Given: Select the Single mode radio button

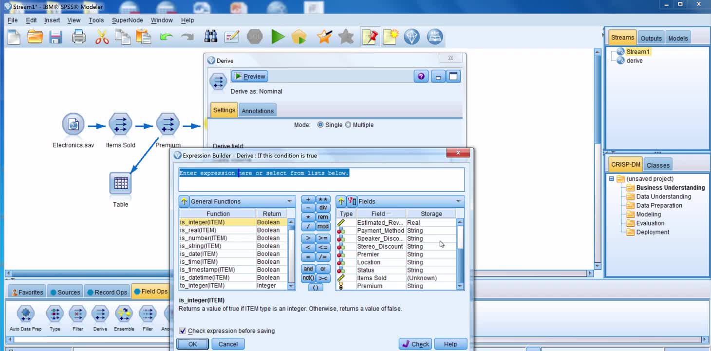Looking at the screenshot, I should 320,125.
